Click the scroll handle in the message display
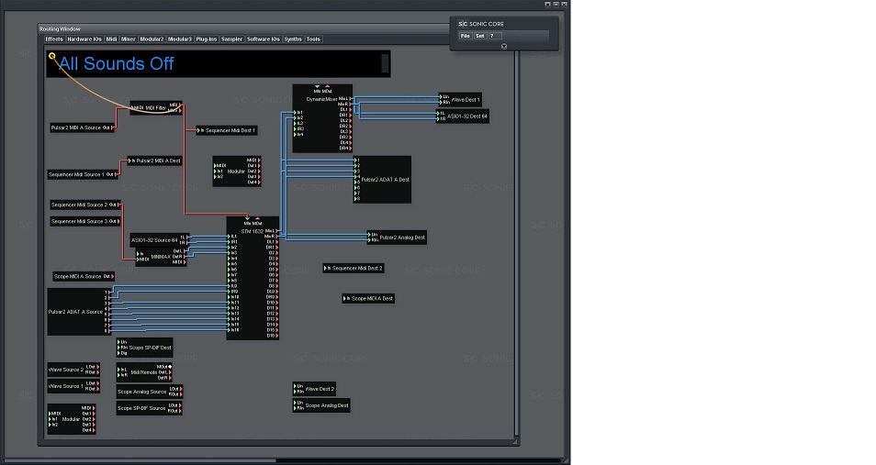This screenshot has height=465, width=876. pos(385,63)
